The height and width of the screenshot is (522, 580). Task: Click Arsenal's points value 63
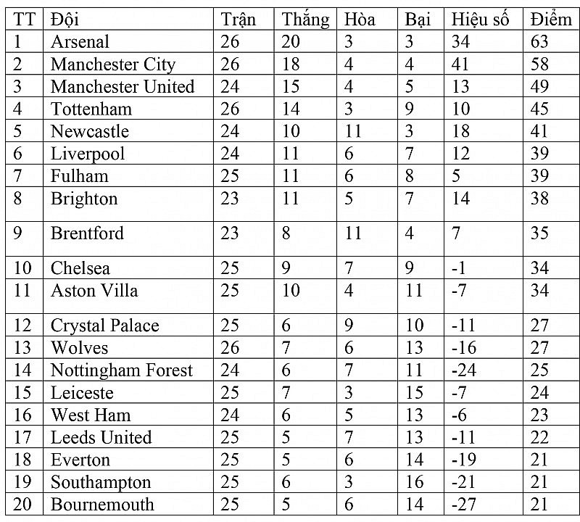pyautogui.click(x=540, y=42)
